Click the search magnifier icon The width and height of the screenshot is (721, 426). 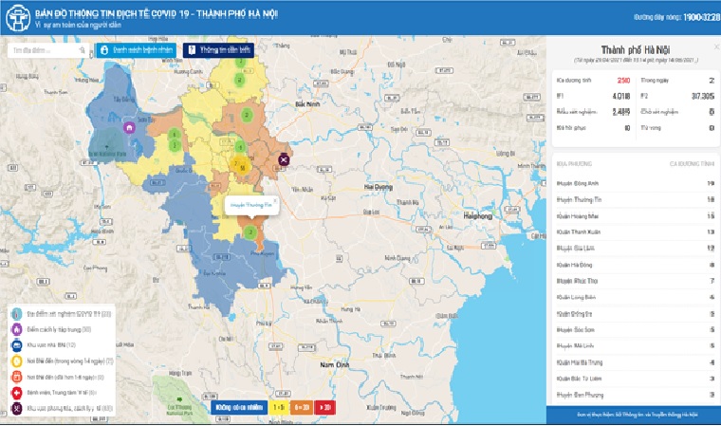pos(83,50)
